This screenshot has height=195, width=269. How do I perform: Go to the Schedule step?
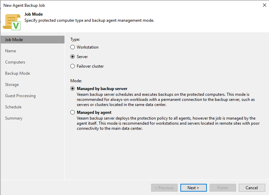[13, 107]
